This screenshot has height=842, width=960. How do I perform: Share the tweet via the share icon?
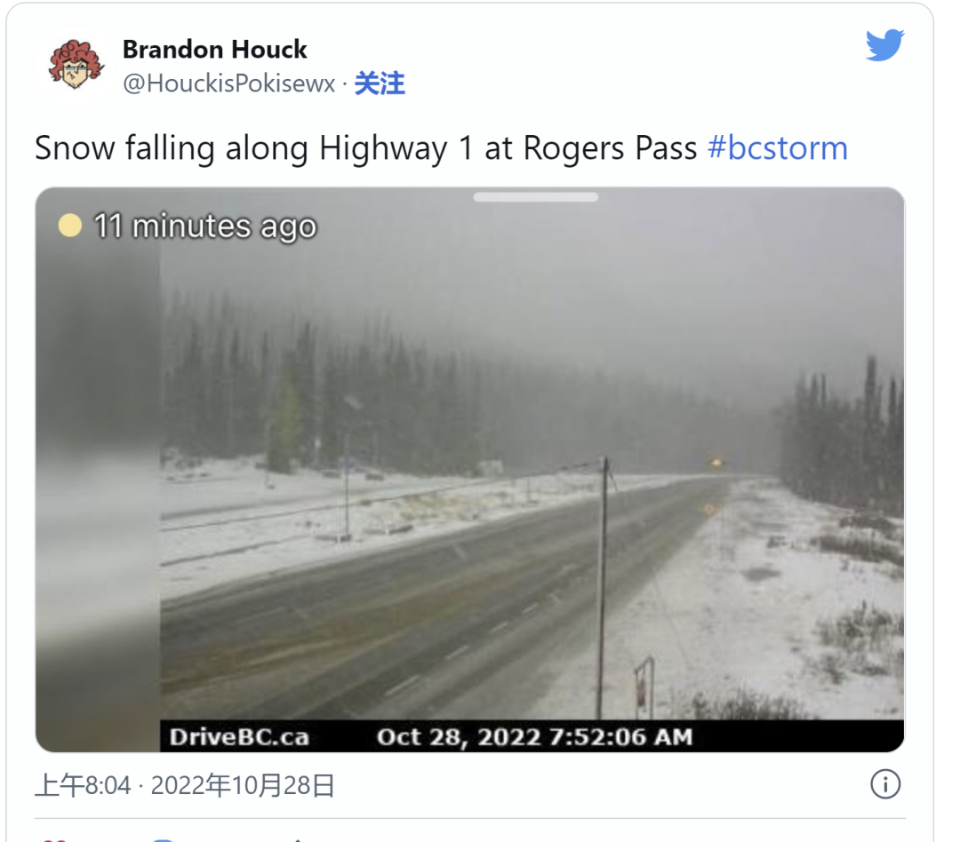pyautogui.click(x=297, y=840)
